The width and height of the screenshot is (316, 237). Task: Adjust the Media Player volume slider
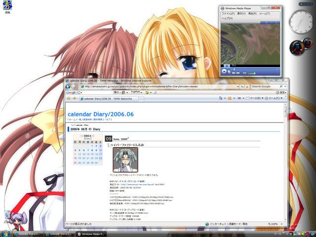click(x=253, y=73)
